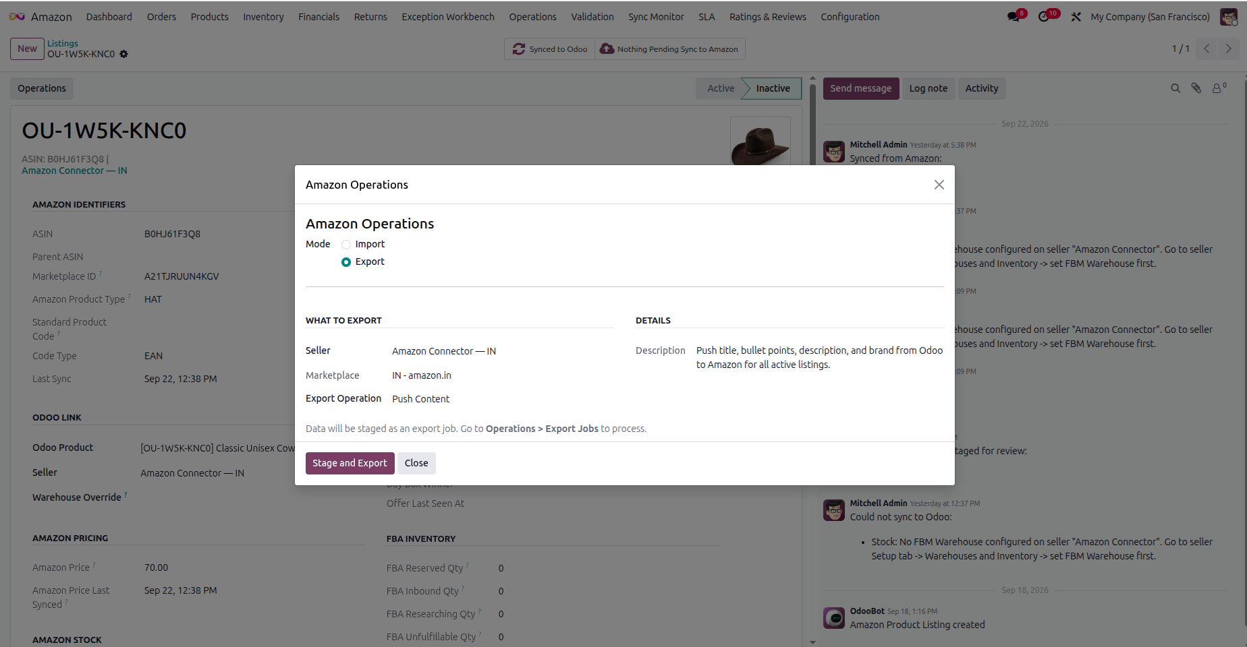1247x647 pixels.
Task: Open the Amazon app home icon
Action: click(17, 17)
